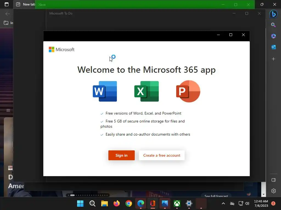This screenshot has width=281, height=210.
Task: Select the New tab tab in Edge
Action: pos(25,4)
